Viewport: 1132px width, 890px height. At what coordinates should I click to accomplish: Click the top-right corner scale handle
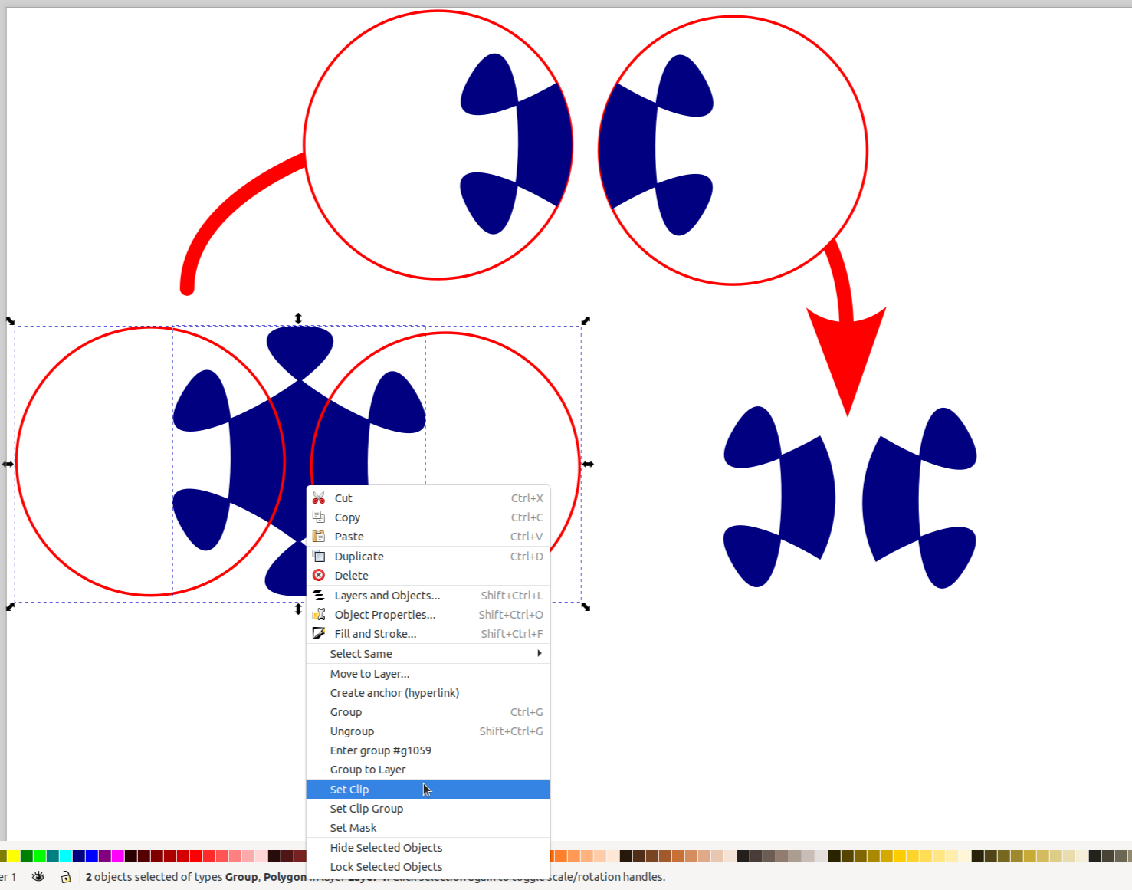point(586,320)
